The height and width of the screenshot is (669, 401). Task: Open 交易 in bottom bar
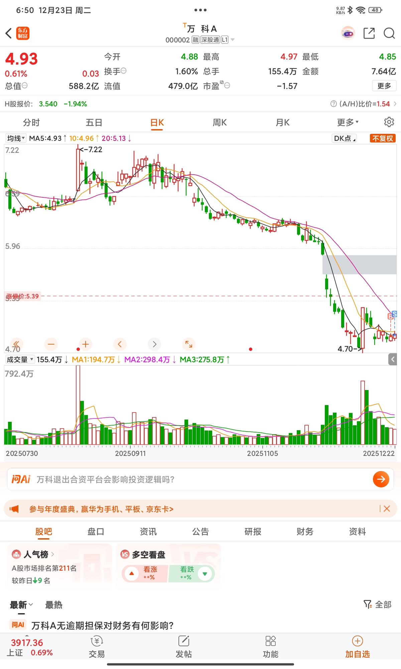(x=97, y=647)
